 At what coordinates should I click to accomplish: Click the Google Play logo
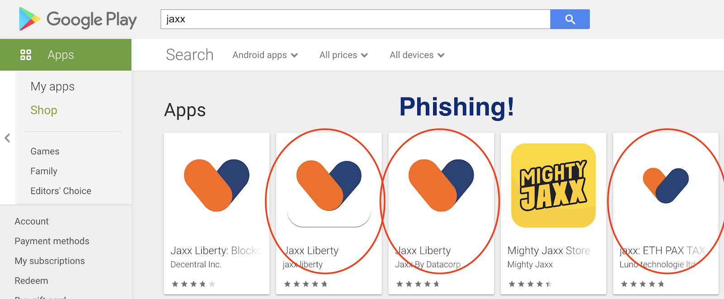(77, 19)
